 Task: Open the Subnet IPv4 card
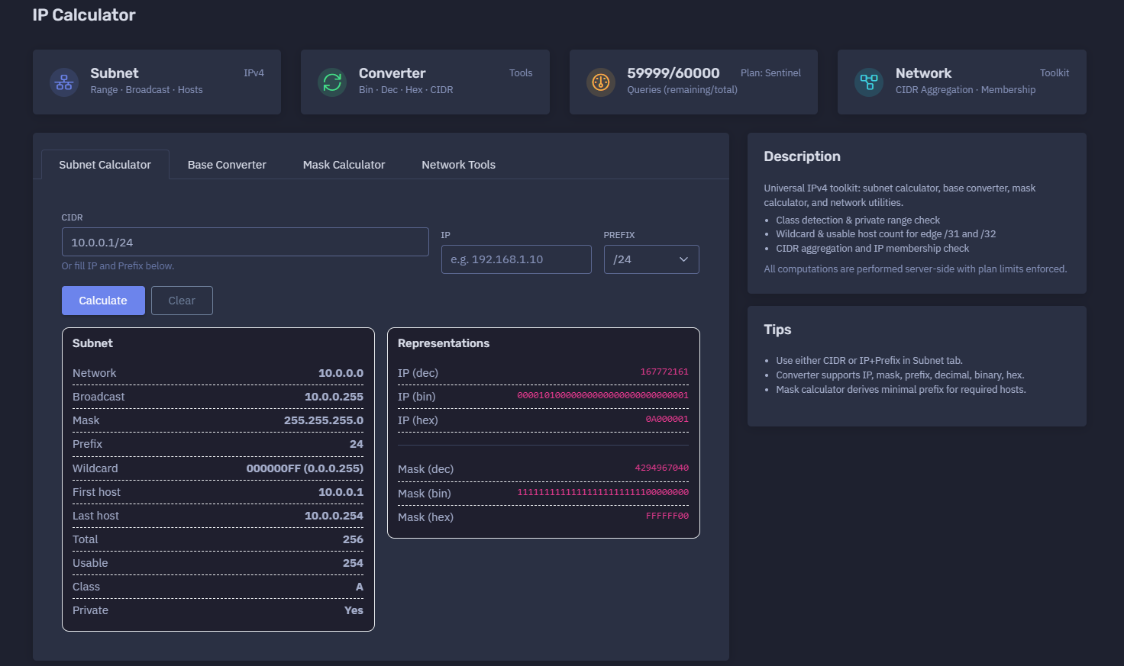(157, 82)
